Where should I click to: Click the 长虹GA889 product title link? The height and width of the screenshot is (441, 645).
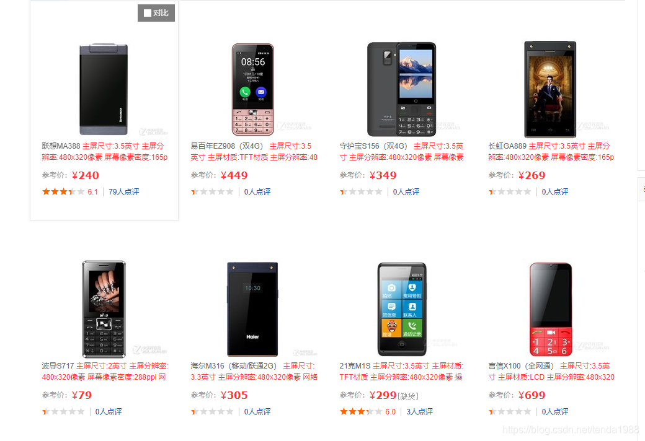point(507,146)
